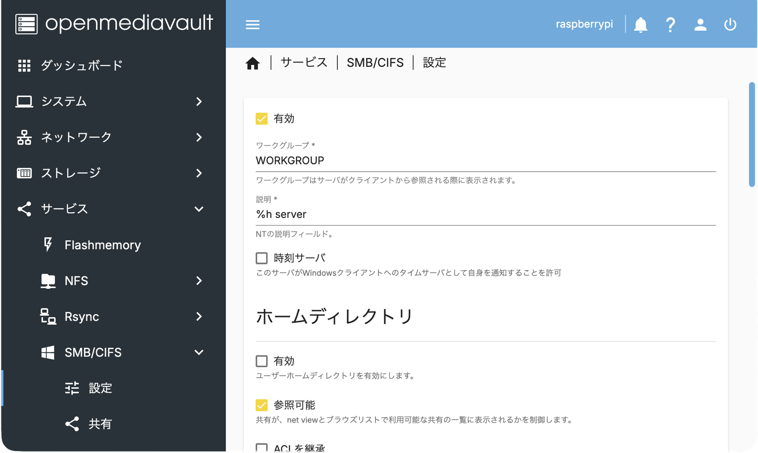Click the サービス breadcrumb link
This screenshot has width=758, height=453.
[x=304, y=63]
